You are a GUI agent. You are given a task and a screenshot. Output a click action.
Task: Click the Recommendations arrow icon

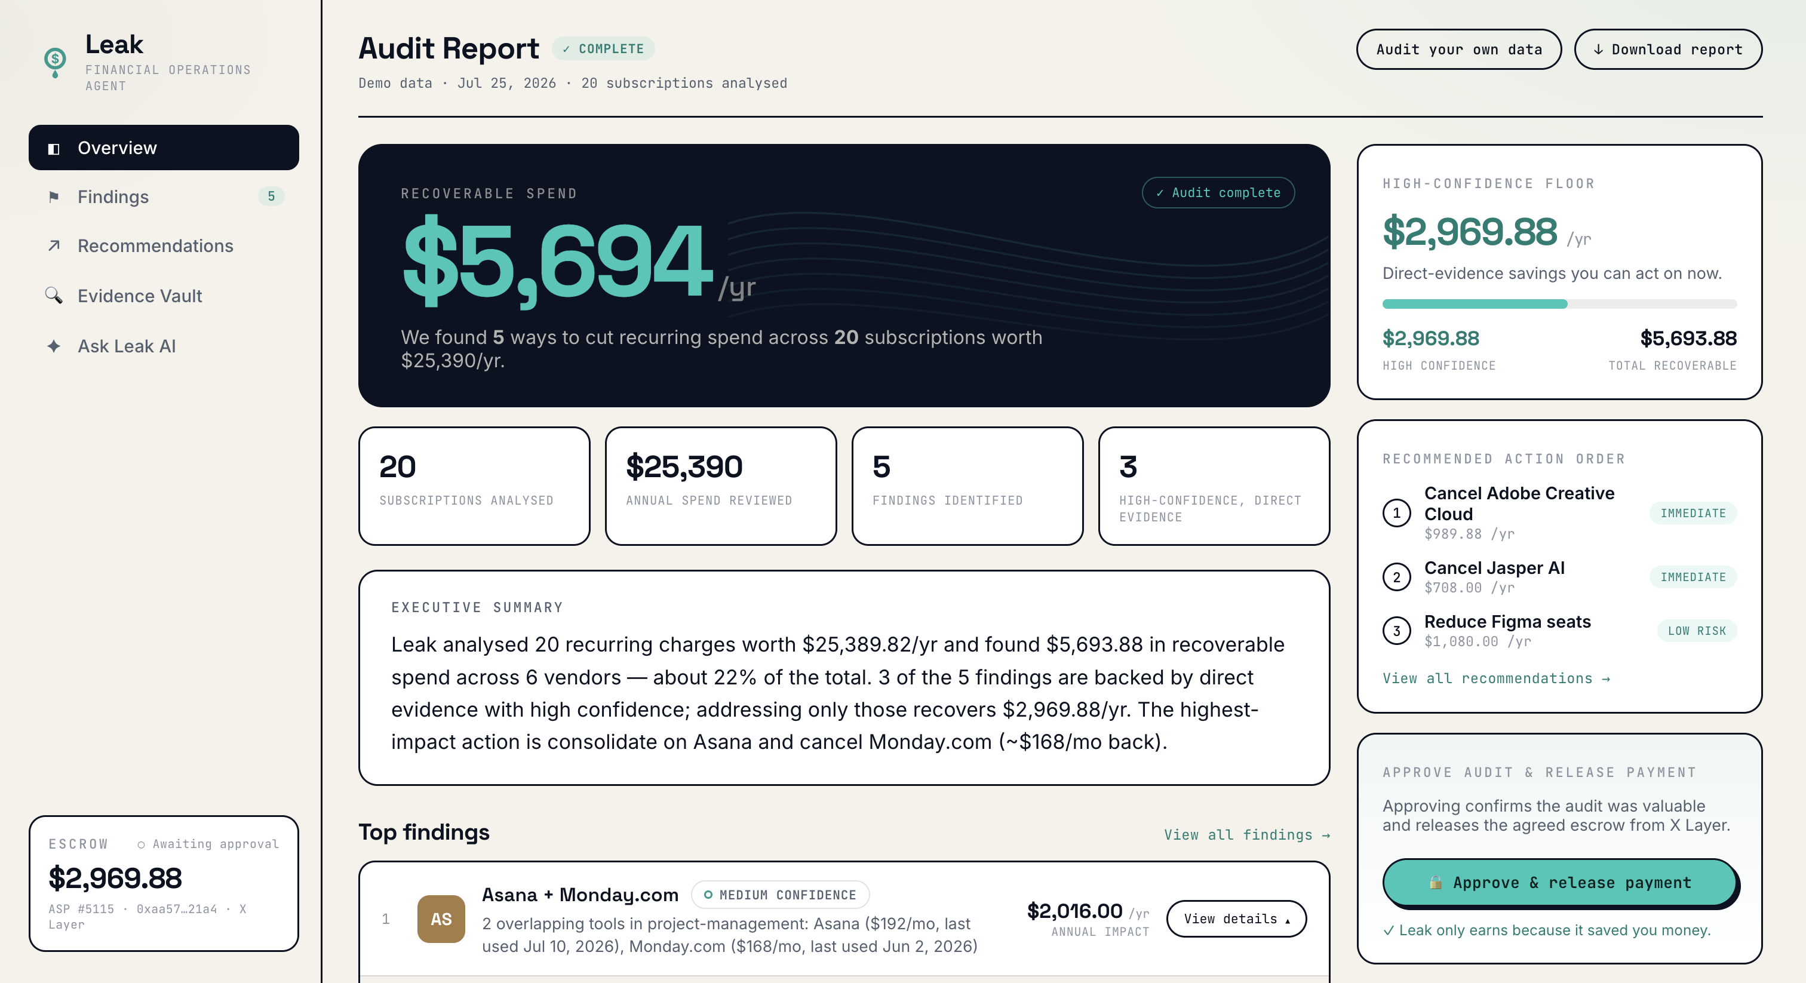click(x=53, y=246)
